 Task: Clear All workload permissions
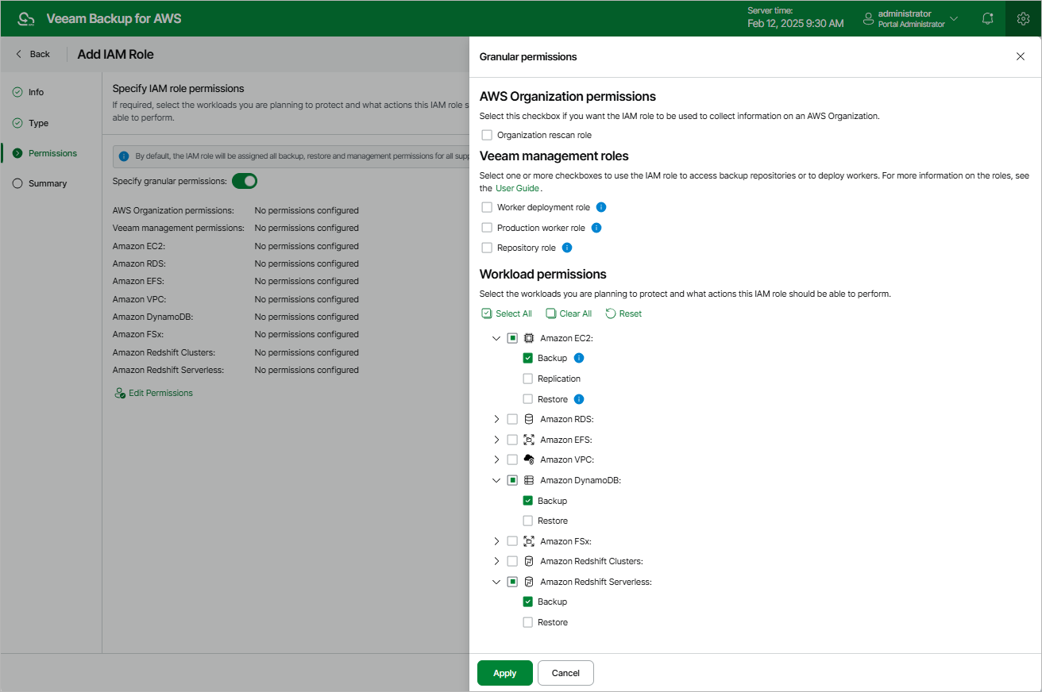[569, 313]
